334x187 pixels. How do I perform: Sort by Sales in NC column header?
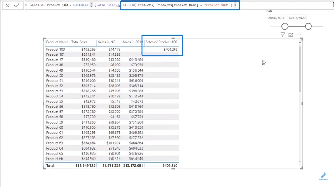point(106,42)
